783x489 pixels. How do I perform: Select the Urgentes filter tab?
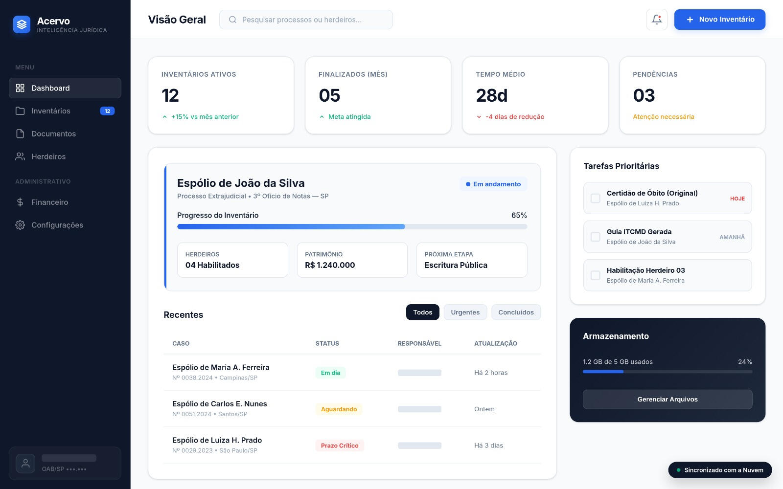(x=465, y=312)
